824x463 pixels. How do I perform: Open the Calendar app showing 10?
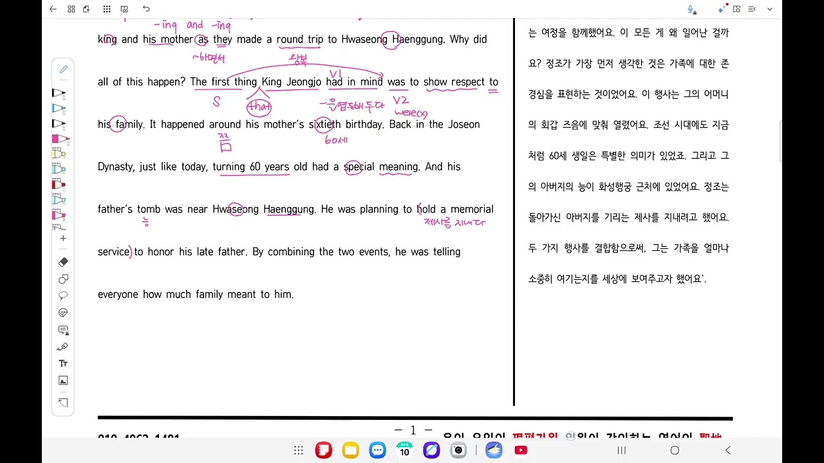pos(404,450)
